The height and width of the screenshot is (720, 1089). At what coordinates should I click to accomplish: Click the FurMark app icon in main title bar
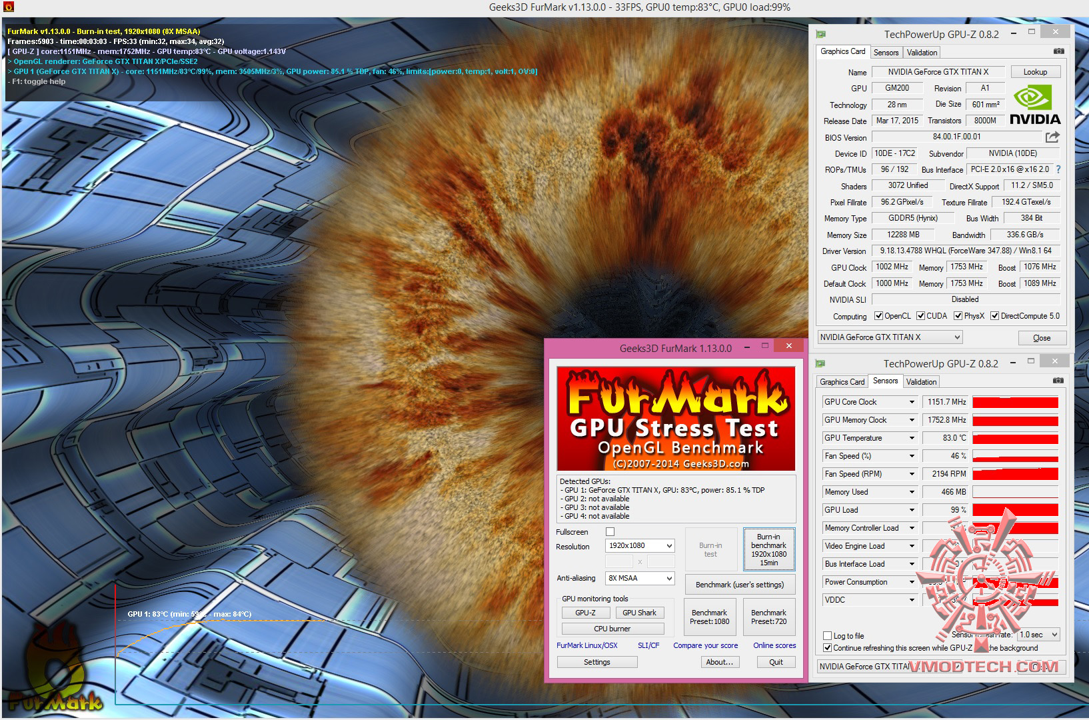9,7
